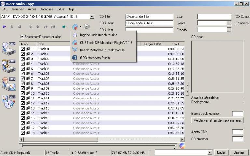Open the ATAPI drive selection dropdown

click(x=92, y=16)
